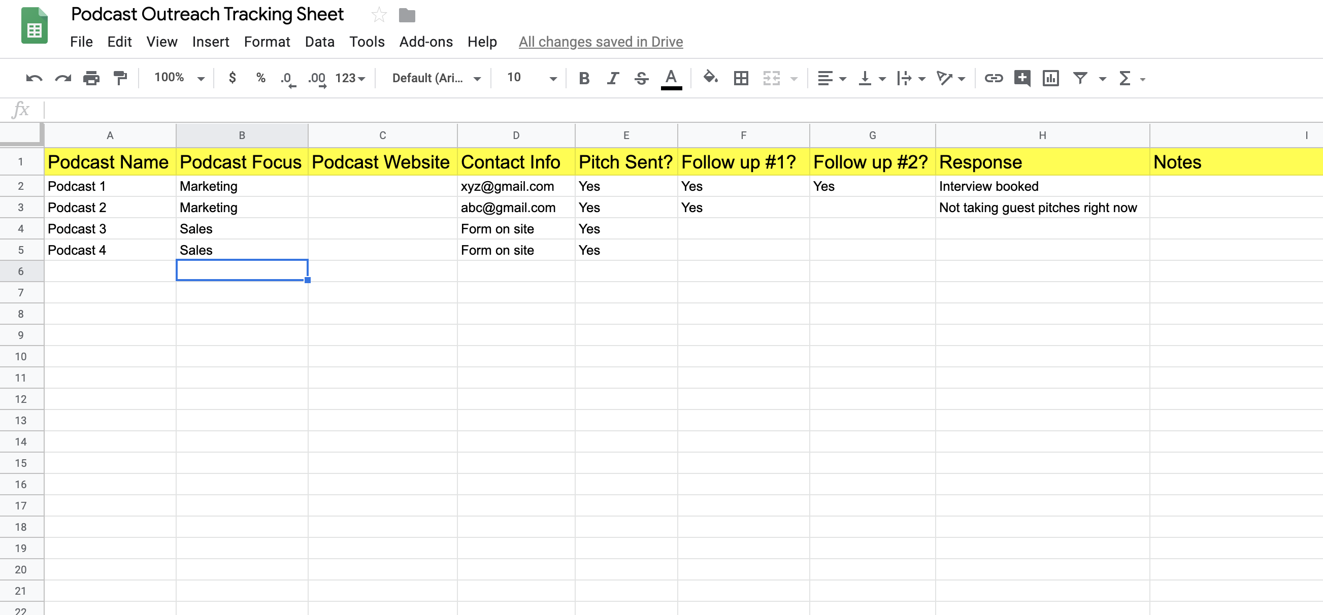Image resolution: width=1323 pixels, height=615 pixels.
Task: Select the 'Response' header cell
Action: (x=1042, y=162)
